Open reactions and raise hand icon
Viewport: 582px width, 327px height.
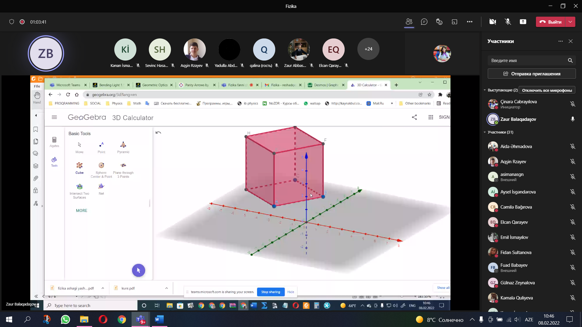pyautogui.click(x=439, y=22)
